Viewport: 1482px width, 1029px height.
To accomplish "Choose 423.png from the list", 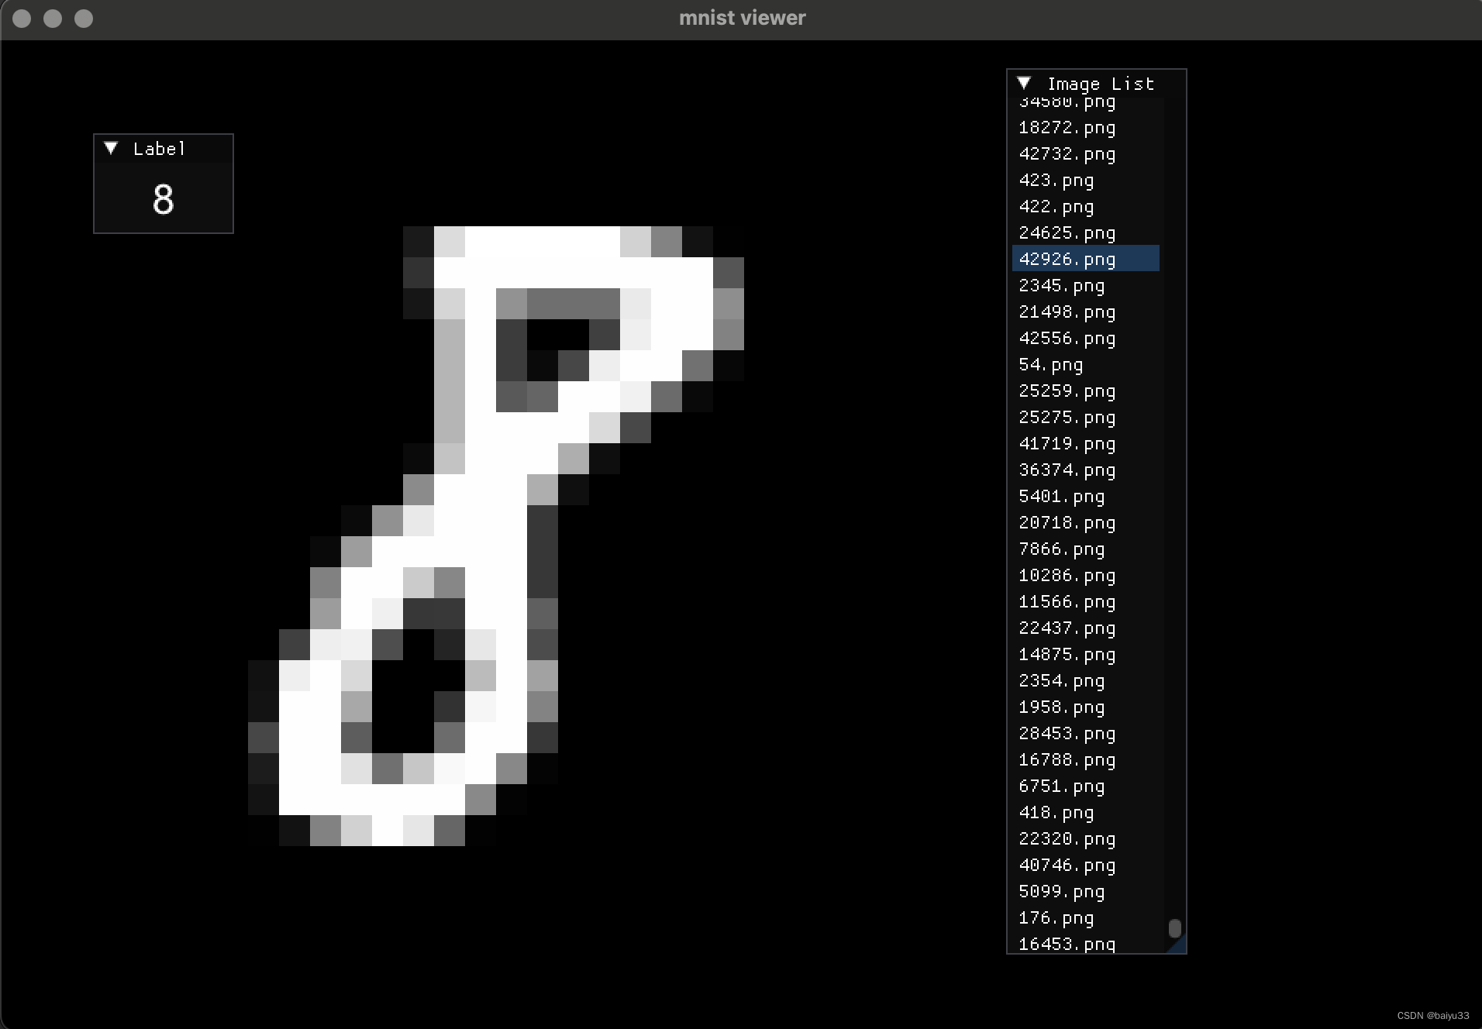I will (1086, 180).
